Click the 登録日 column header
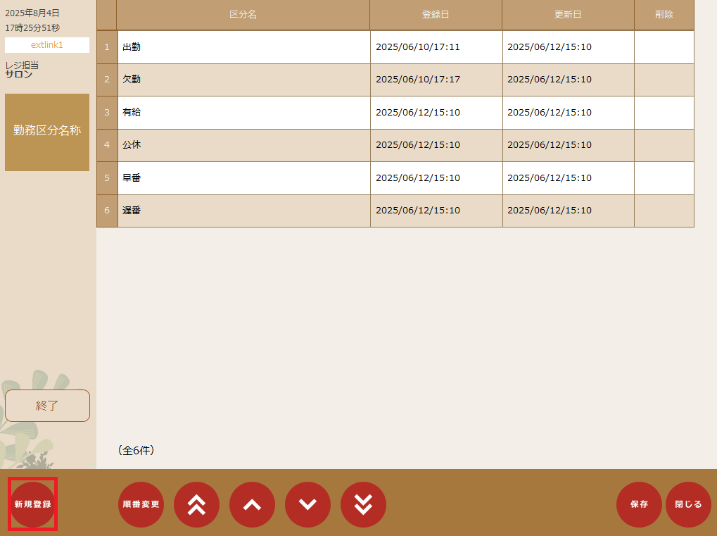Image resolution: width=717 pixels, height=536 pixels. click(x=436, y=15)
